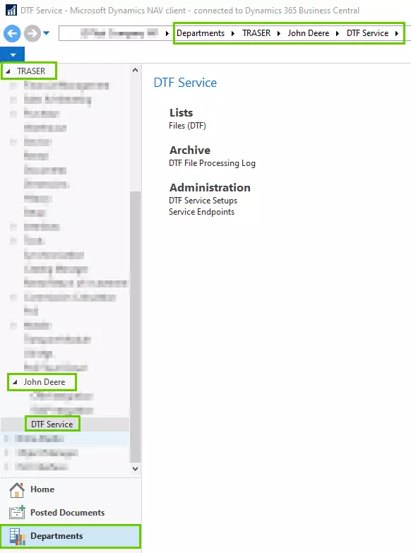Open the Home navigation button

(71, 489)
